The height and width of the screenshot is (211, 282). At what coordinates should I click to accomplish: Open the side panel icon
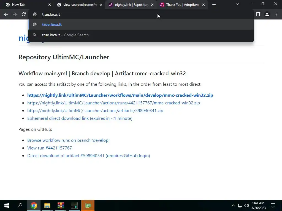[x=258, y=14]
